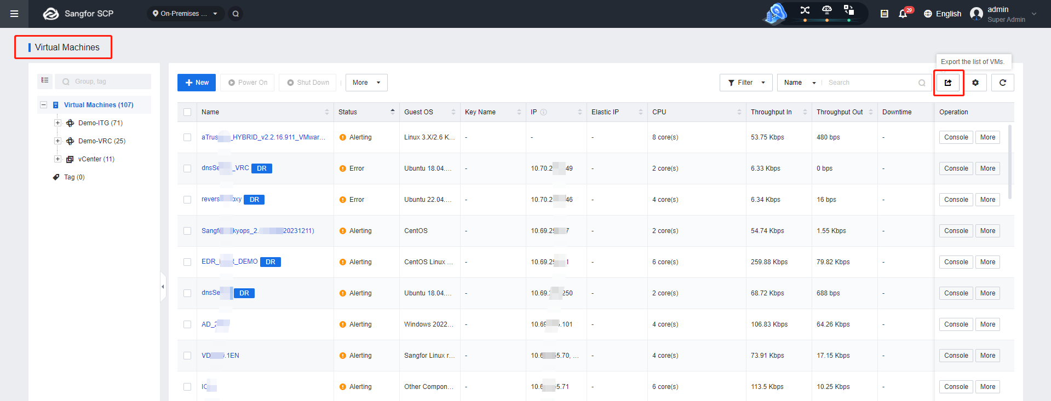
Task: Select Demo-ITG (71) in the tree
Action: tap(100, 123)
